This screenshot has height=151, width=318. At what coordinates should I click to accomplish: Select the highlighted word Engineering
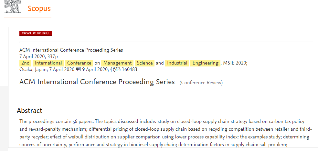click(x=206, y=63)
